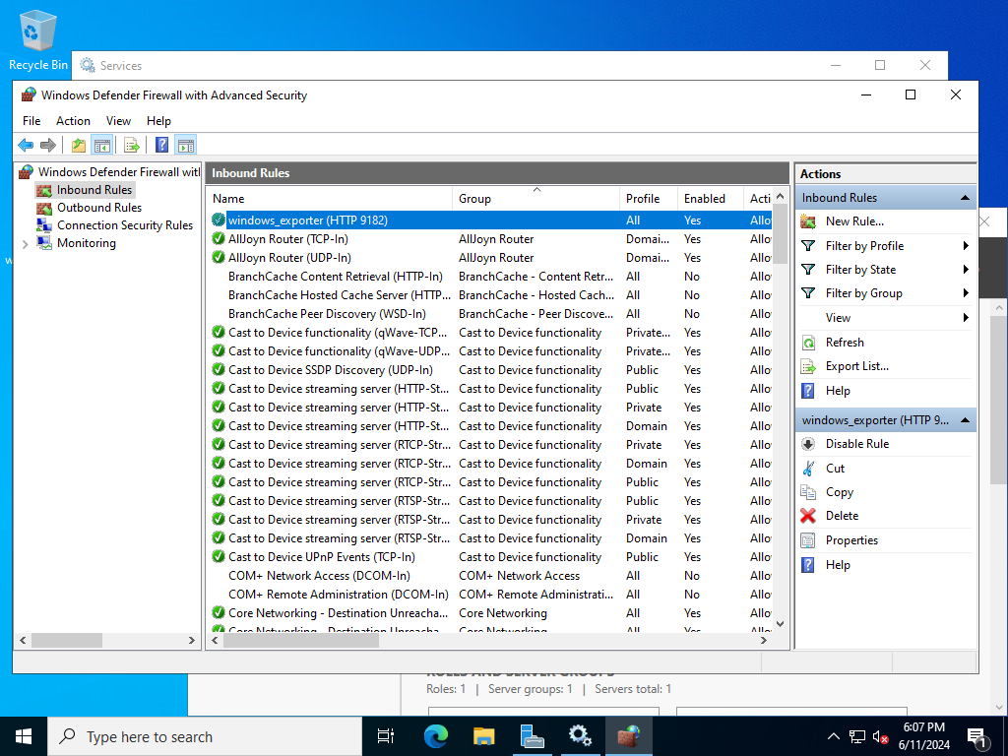Click the Back arrow in toolbar
The height and width of the screenshot is (756, 1008).
tap(26, 146)
